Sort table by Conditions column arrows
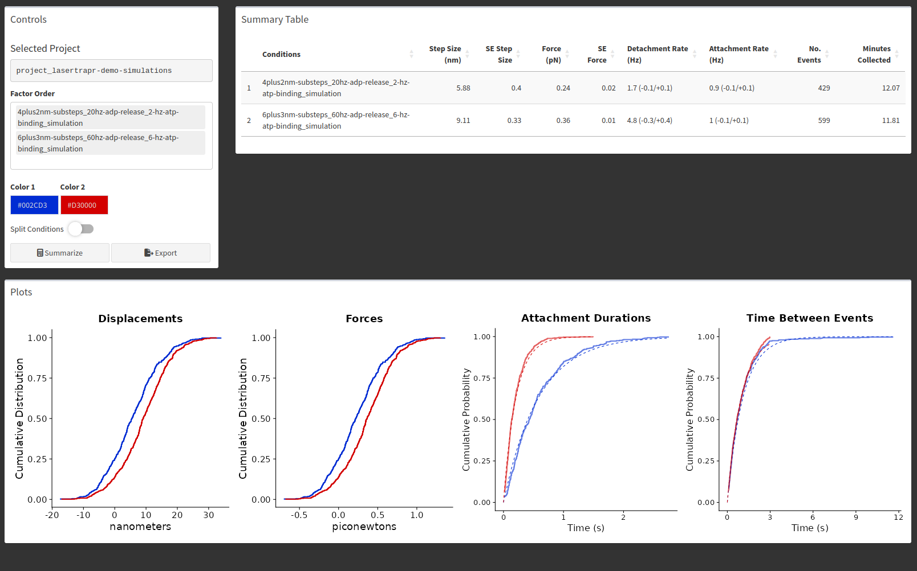This screenshot has width=917, height=571. click(x=411, y=54)
